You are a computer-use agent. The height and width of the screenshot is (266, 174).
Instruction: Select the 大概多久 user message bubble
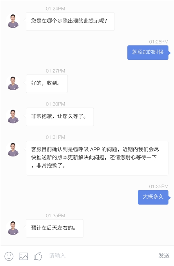pyautogui.click(x=153, y=197)
